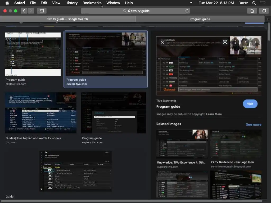Add a new tab with plus button
The width and height of the screenshot is (271, 203).
click(x=268, y=19)
